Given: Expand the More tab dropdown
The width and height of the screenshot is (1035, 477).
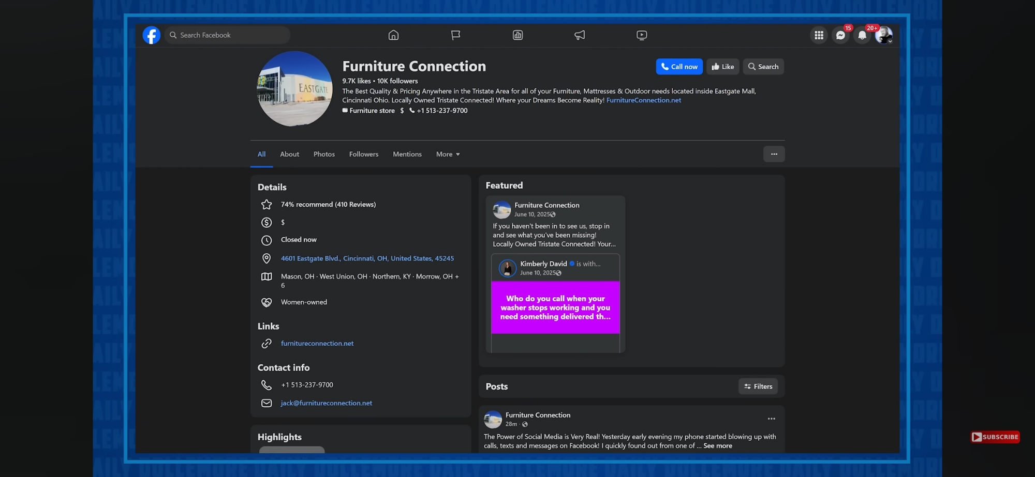Looking at the screenshot, I should click(x=448, y=154).
